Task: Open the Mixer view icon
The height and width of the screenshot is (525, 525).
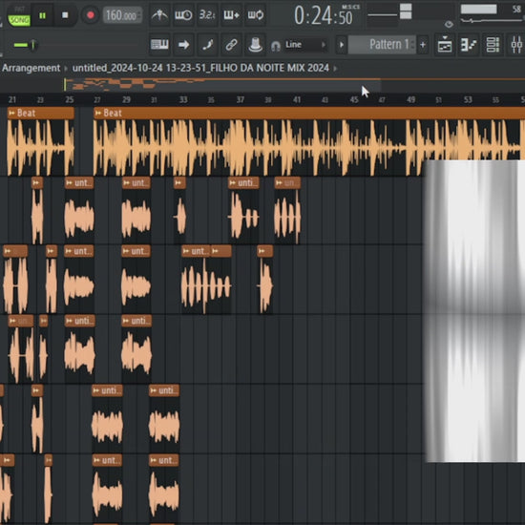Action: click(x=516, y=45)
